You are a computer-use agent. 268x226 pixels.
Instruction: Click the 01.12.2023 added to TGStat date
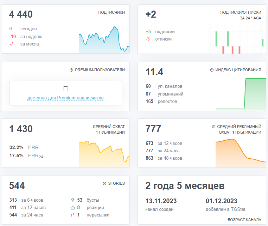pyautogui.click(x=221, y=201)
